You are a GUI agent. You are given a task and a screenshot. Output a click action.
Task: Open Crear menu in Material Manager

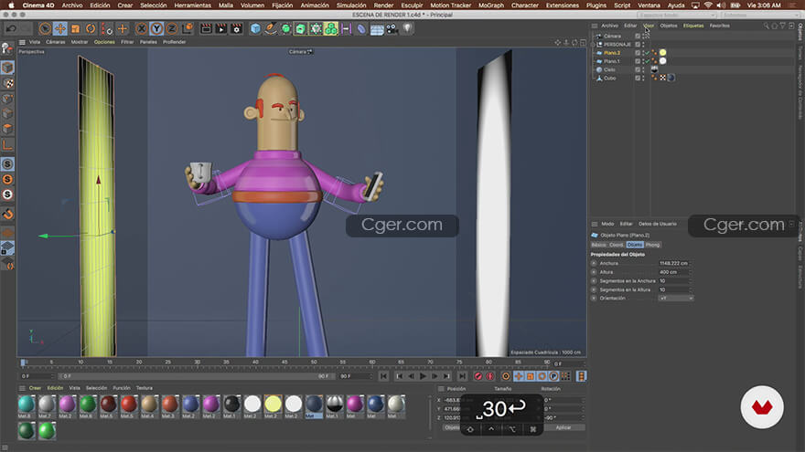pyautogui.click(x=35, y=388)
